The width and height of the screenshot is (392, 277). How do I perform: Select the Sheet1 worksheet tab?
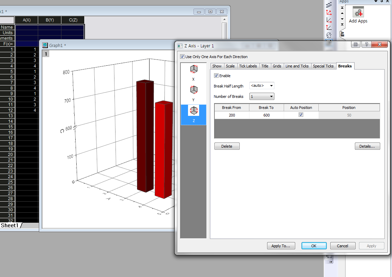[9, 225]
